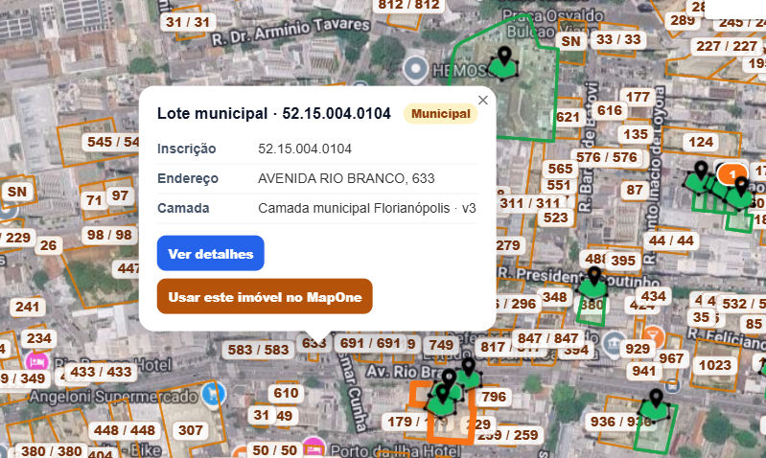Click the orange cocktail bar marker icon
This screenshot has height=458, width=766.
(653, 336)
